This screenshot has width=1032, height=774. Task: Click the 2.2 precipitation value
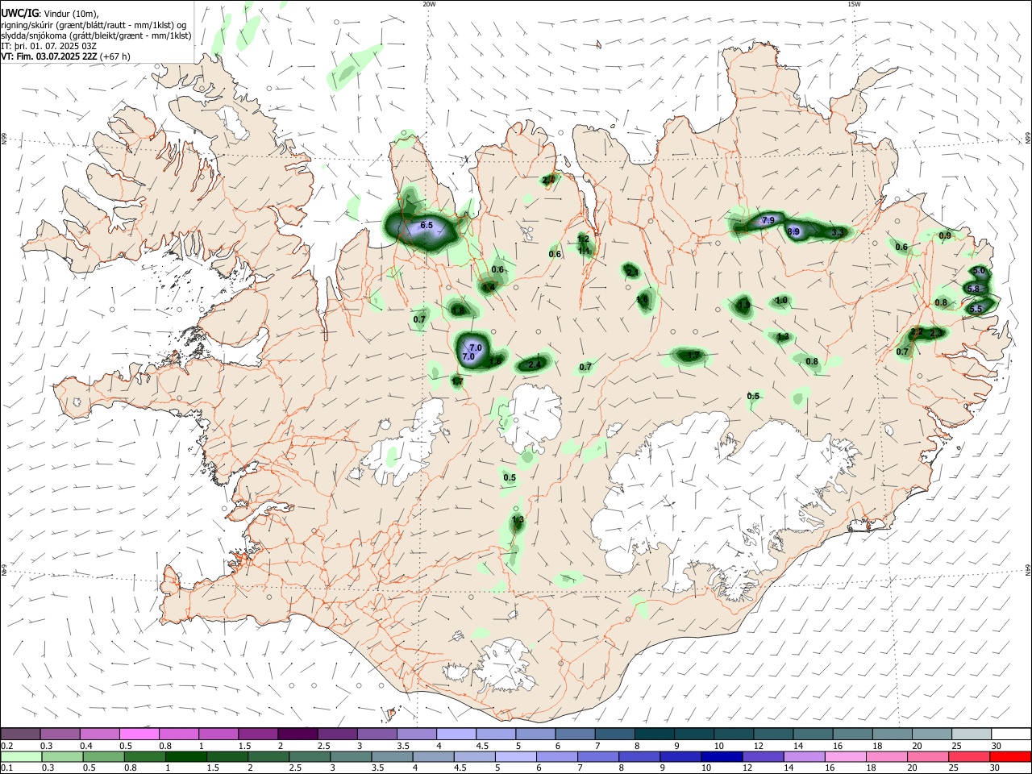pyautogui.click(x=917, y=331)
